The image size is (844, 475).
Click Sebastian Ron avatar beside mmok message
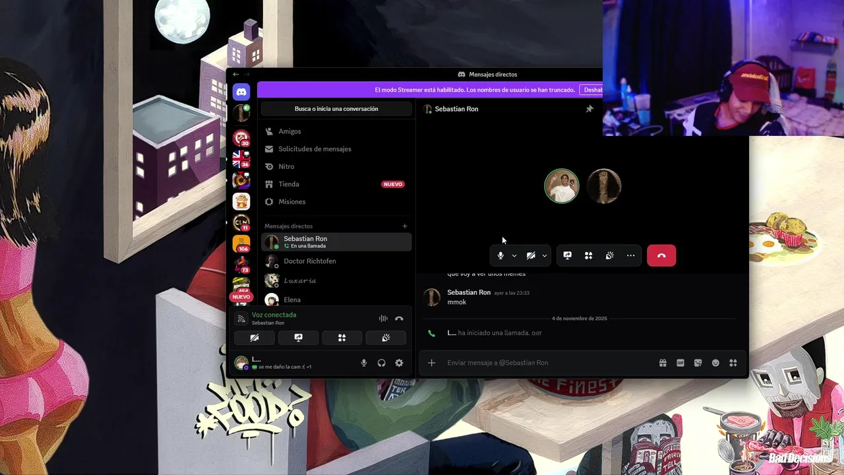pos(432,297)
